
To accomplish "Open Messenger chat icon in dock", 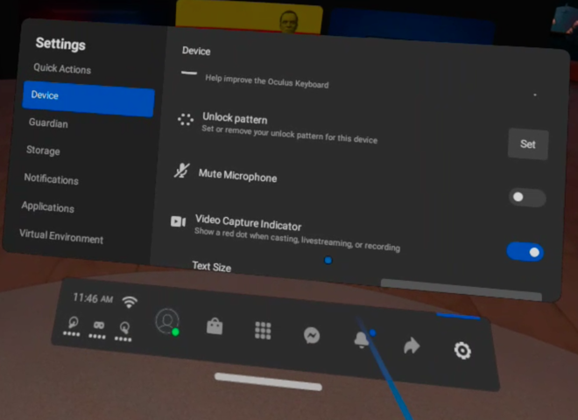I will pos(311,334).
